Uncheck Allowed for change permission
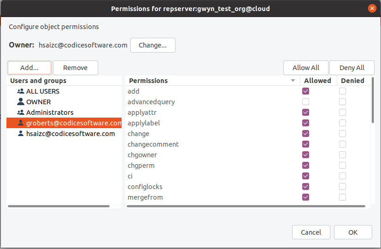 pyautogui.click(x=305, y=134)
